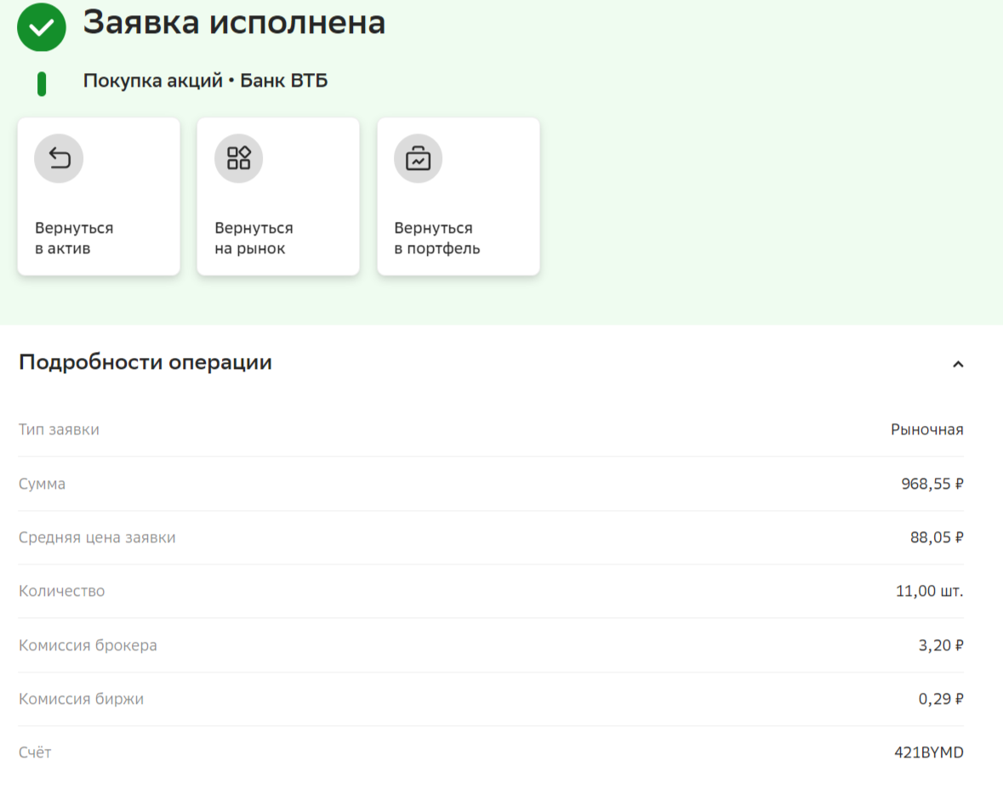Open the operation details header
Viewport: 1003px width, 794px height.
click(x=145, y=362)
